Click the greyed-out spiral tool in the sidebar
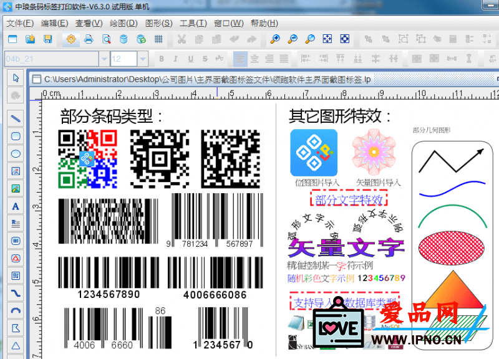The width and height of the screenshot is (499, 359). pyautogui.click(x=16, y=95)
